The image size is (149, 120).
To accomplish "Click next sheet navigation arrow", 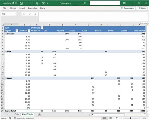I will point(8,115).
